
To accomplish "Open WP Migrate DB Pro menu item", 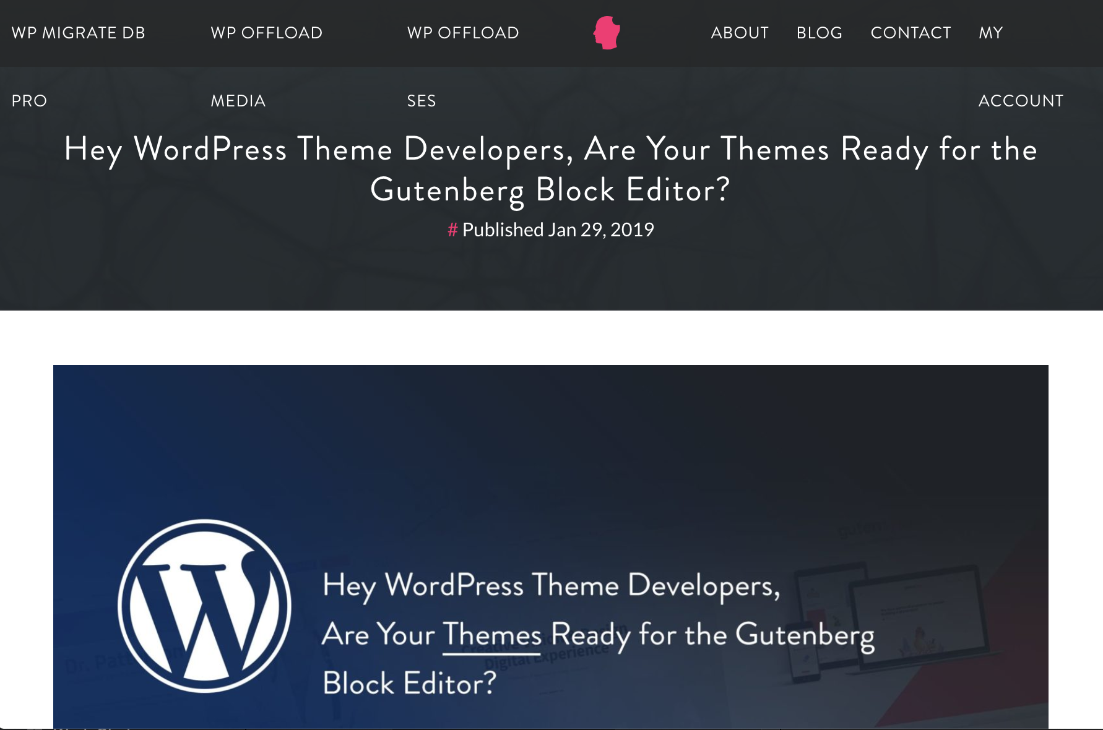I will coord(79,66).
